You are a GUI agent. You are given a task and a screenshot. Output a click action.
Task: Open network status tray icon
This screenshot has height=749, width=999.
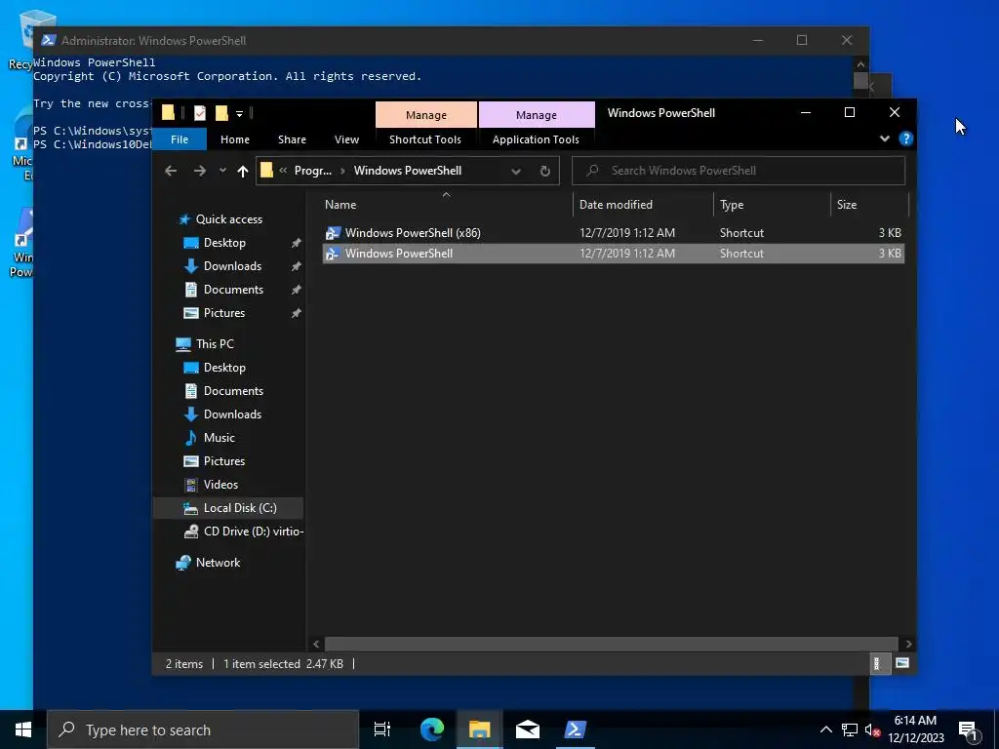pos(850,729)
